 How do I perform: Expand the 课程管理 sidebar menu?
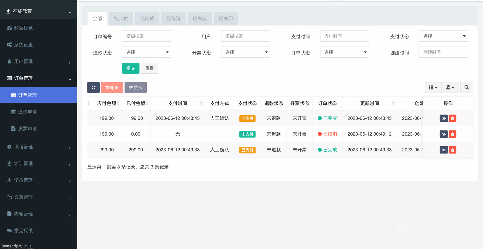point(38,147)
